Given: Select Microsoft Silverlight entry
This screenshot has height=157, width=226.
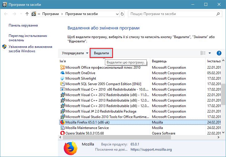Looking at the screenshot, I should coord(81,78).
